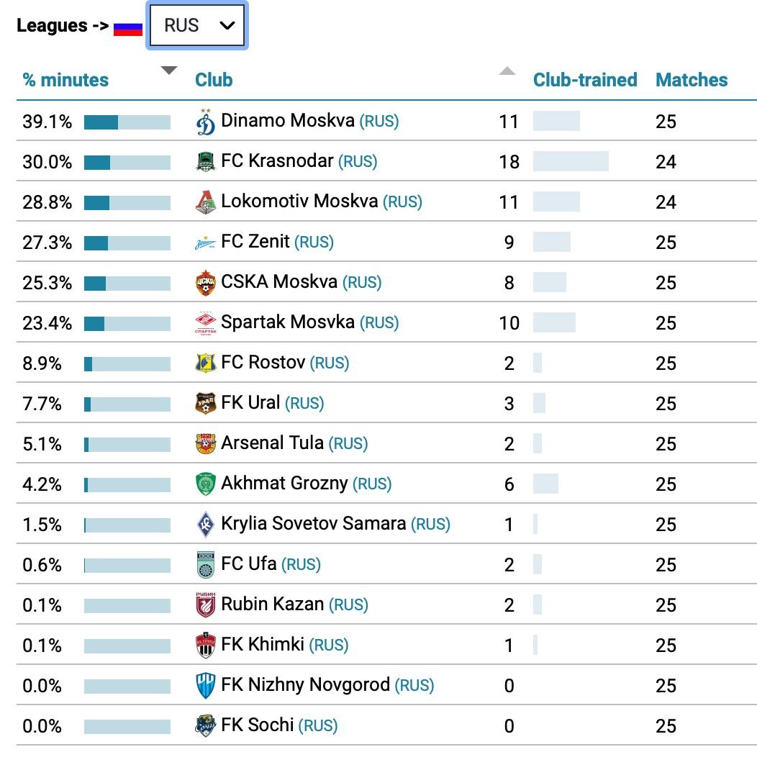
Task: Sort ascending using the Club-trained arrow
Action: 507,71
